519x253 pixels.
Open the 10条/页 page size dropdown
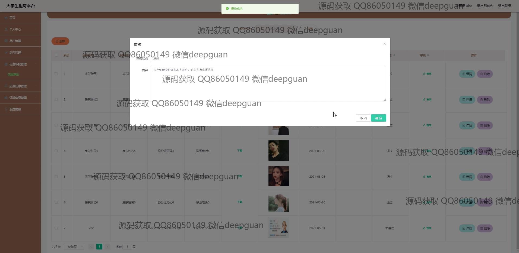(74, 246)
